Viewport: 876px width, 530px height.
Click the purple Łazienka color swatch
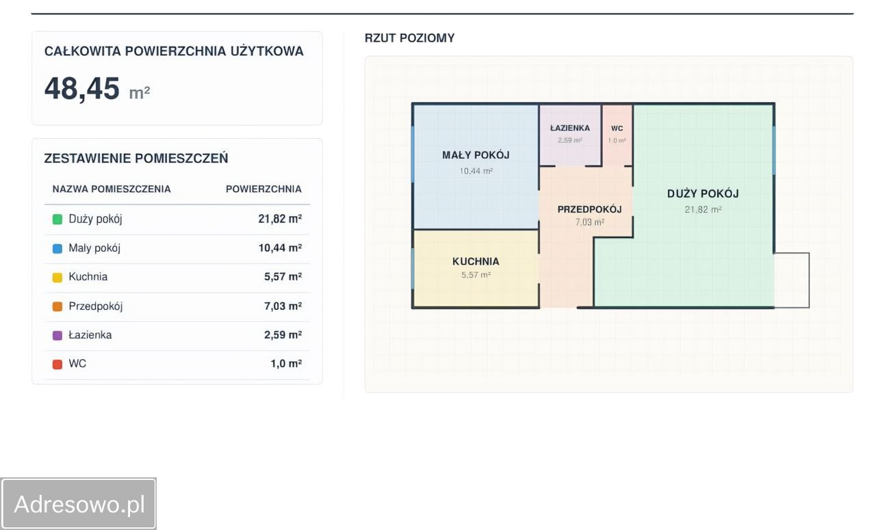[57, 335]
